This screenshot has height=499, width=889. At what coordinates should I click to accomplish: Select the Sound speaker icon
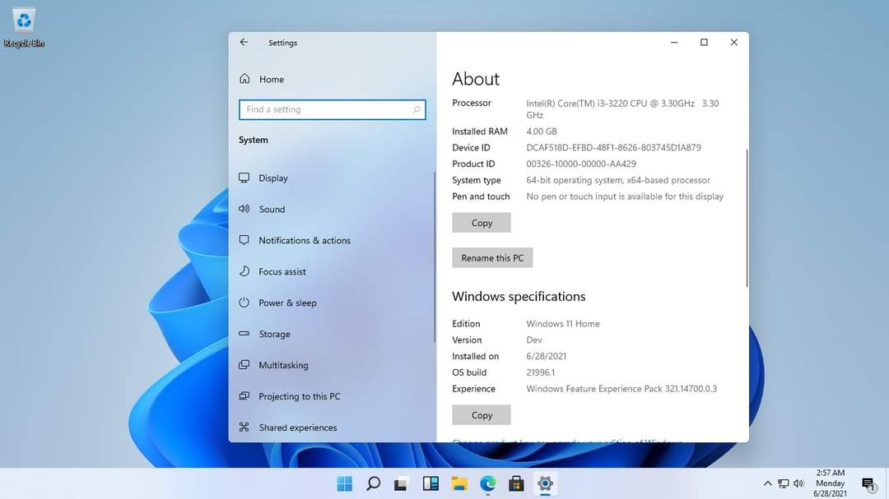click(x=244, y=209)
